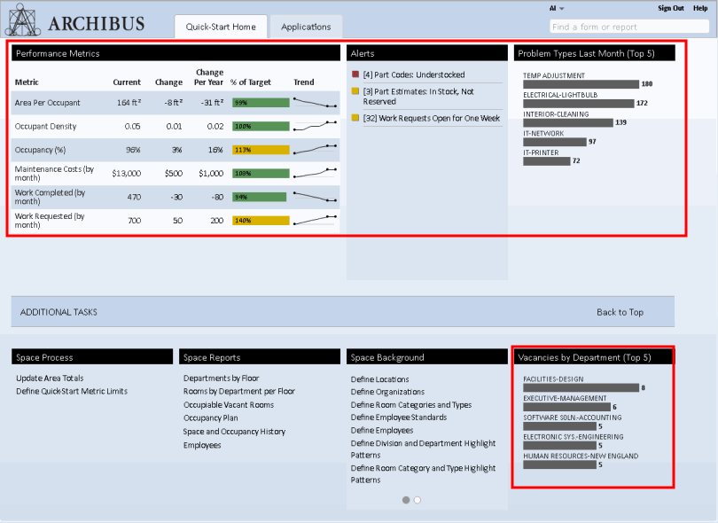This screenshot has height=523, width=718.
Task: Click the Area Per Occupant trend sparkline
Action: (x=316, y=102)
